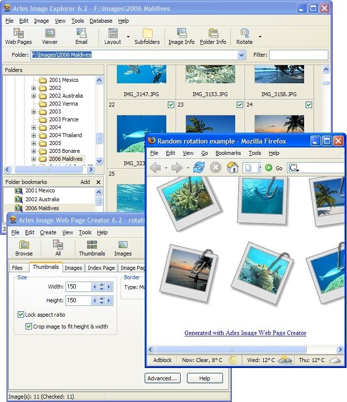This screenshot has height=402, width=347.
Task: Click the Filter text field
Action: click(x=298, y=55)
